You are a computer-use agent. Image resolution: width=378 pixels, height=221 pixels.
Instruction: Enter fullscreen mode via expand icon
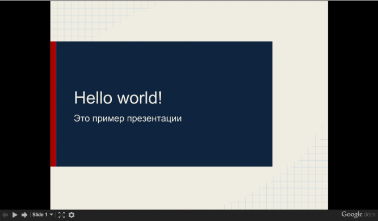coord(61,215)
